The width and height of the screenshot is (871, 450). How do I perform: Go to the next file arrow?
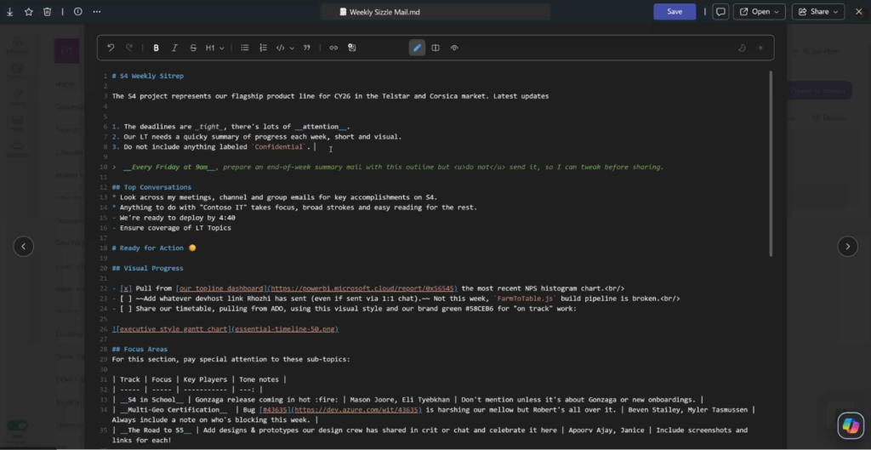coord(847,246)
